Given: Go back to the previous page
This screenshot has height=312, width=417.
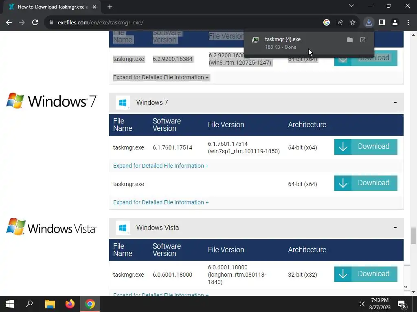Looking at the screenshot, I should click(x=9, y=23).
